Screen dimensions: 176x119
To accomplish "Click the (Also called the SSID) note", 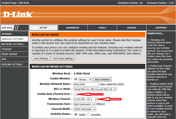I will pyautogui.click(x=112, y=84).
